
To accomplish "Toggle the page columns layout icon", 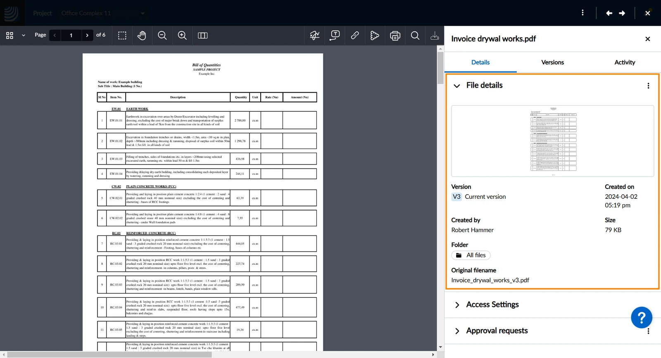I will (202, 35).
